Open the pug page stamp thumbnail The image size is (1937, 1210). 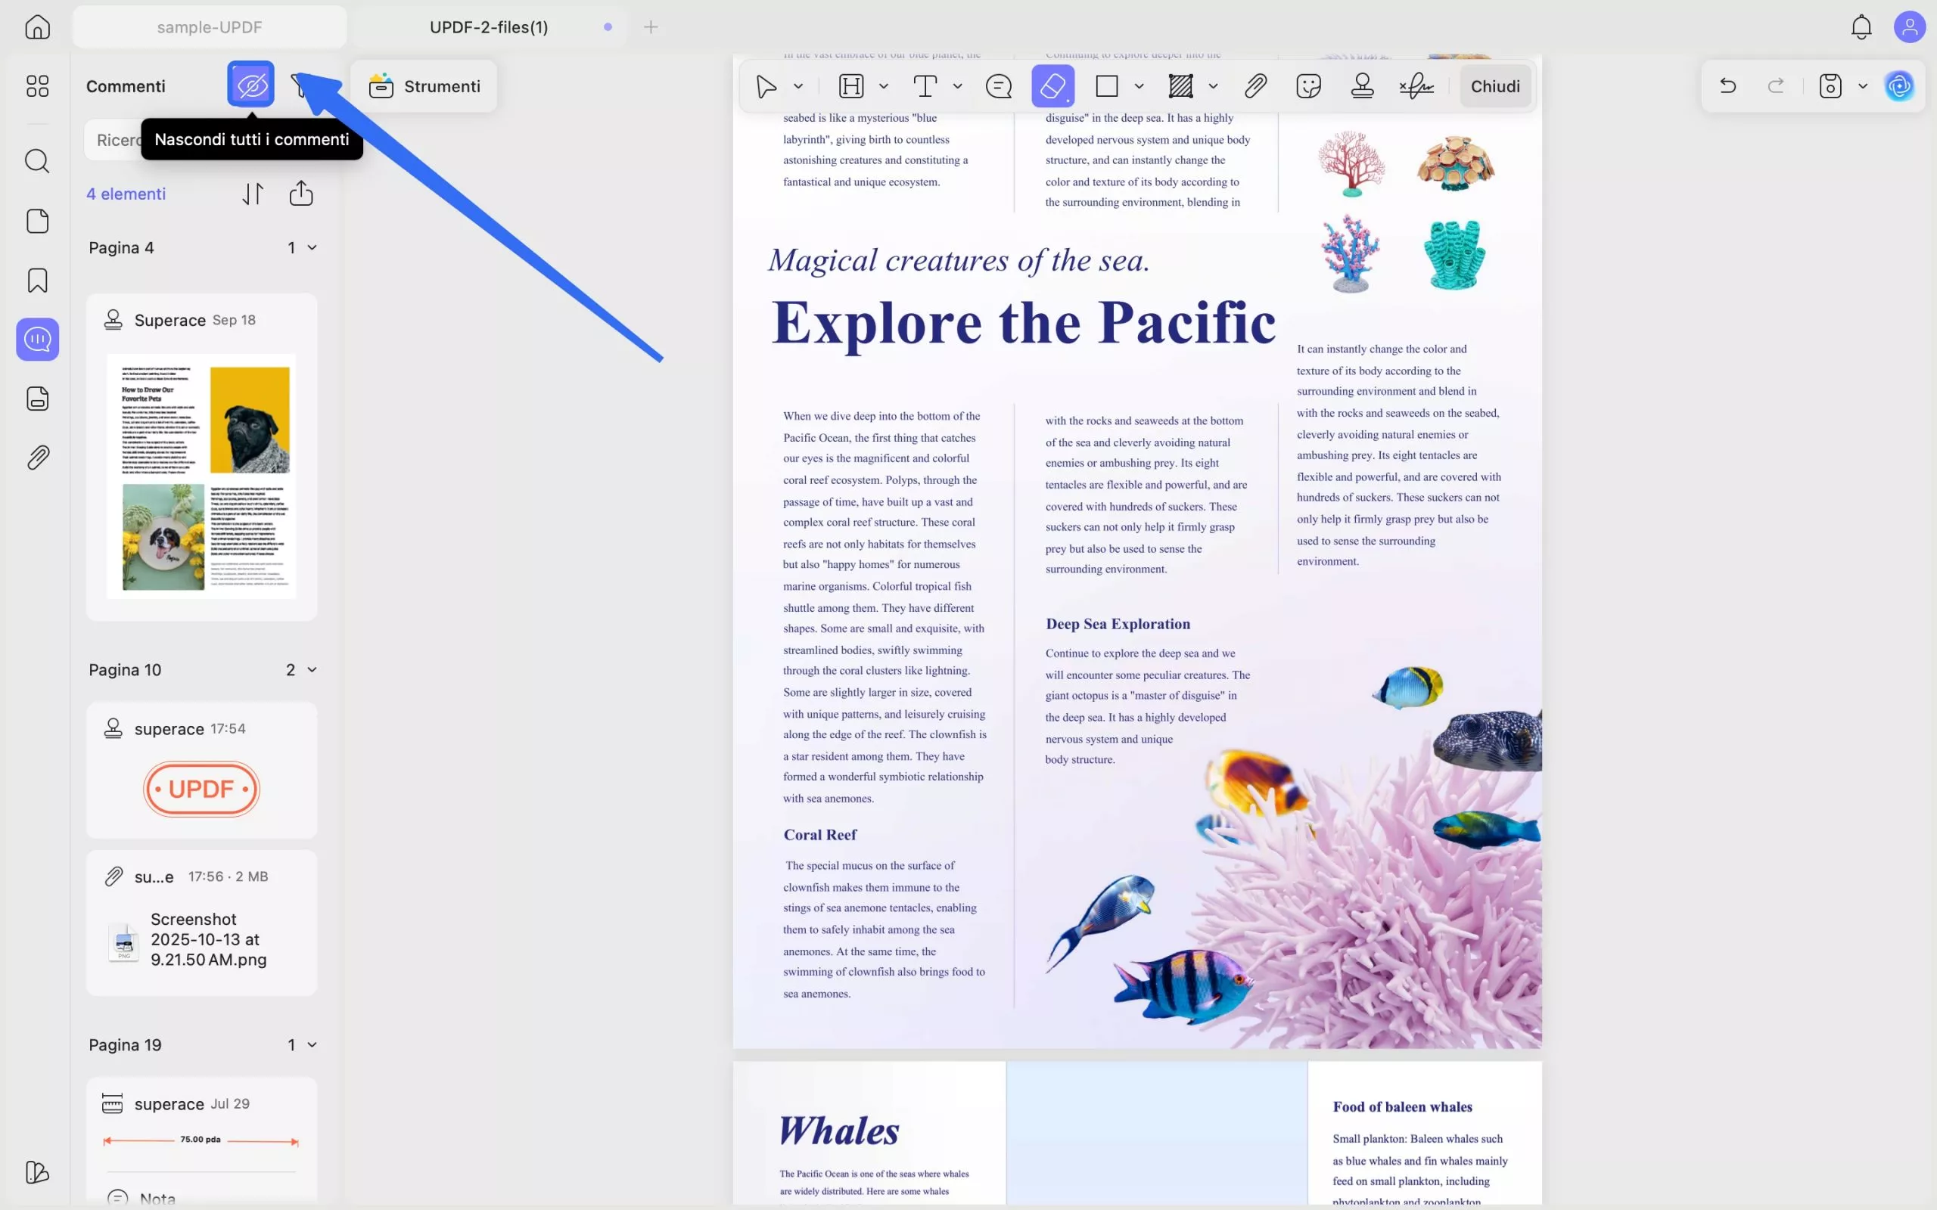(x=202, y=476)
